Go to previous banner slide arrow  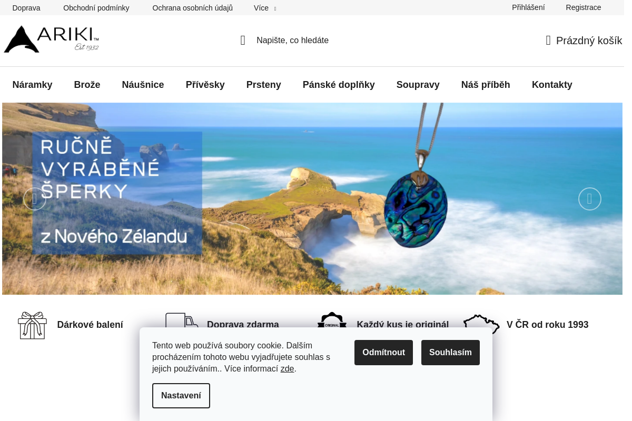35,199
